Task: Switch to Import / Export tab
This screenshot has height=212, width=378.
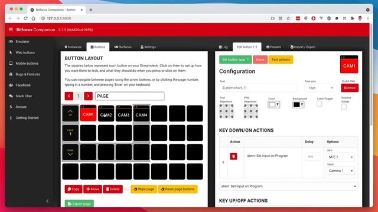Action: pos(303,47)
